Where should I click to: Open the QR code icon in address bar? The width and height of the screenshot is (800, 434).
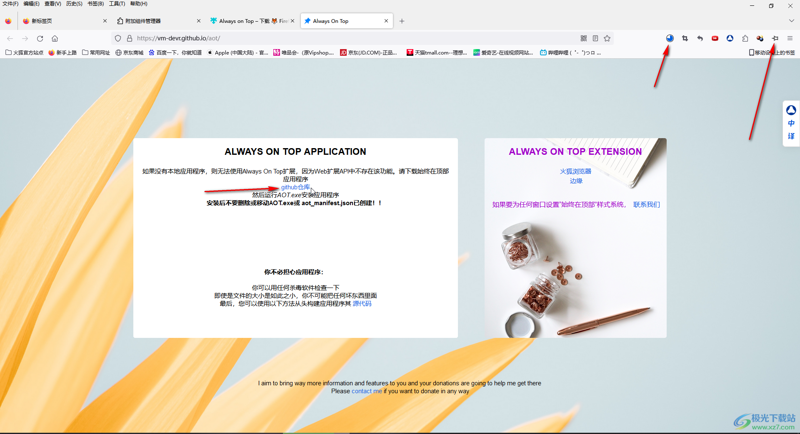coord(584,38)
